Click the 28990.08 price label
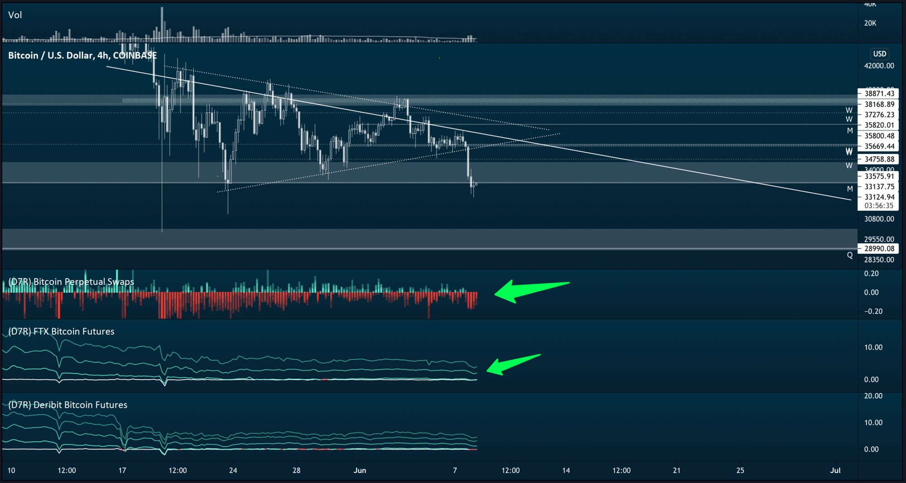The image size is (906, 483). tap(879, 248)
